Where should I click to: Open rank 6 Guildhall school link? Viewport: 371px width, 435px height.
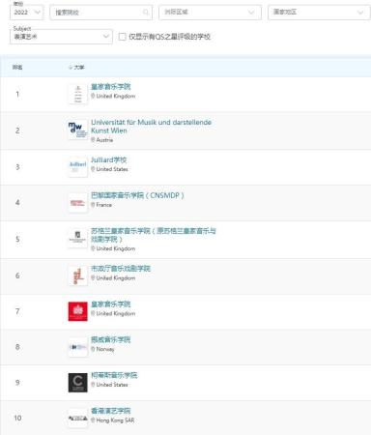[x=121, y=269]
